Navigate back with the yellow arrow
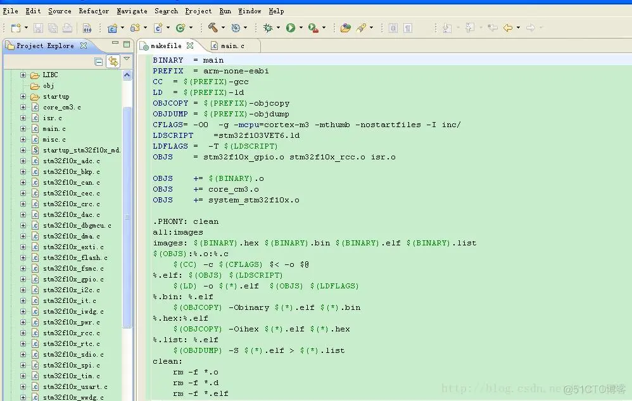 tap(508, 28)
